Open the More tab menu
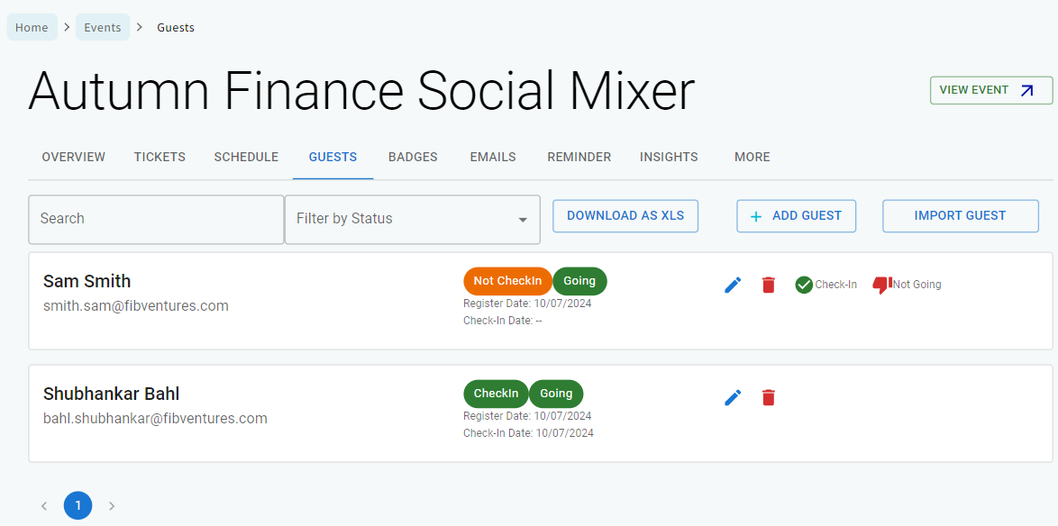 coord(752,157)
